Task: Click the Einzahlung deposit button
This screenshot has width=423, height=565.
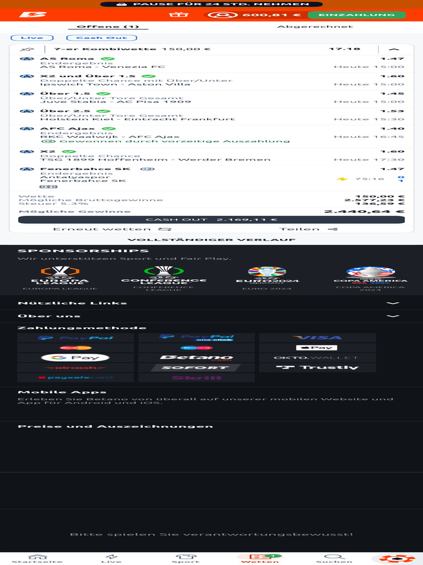Action: coord(357,15)
